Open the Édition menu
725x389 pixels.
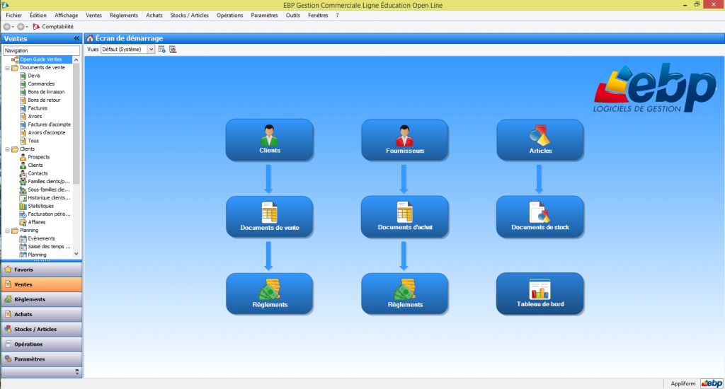(38, 16)
